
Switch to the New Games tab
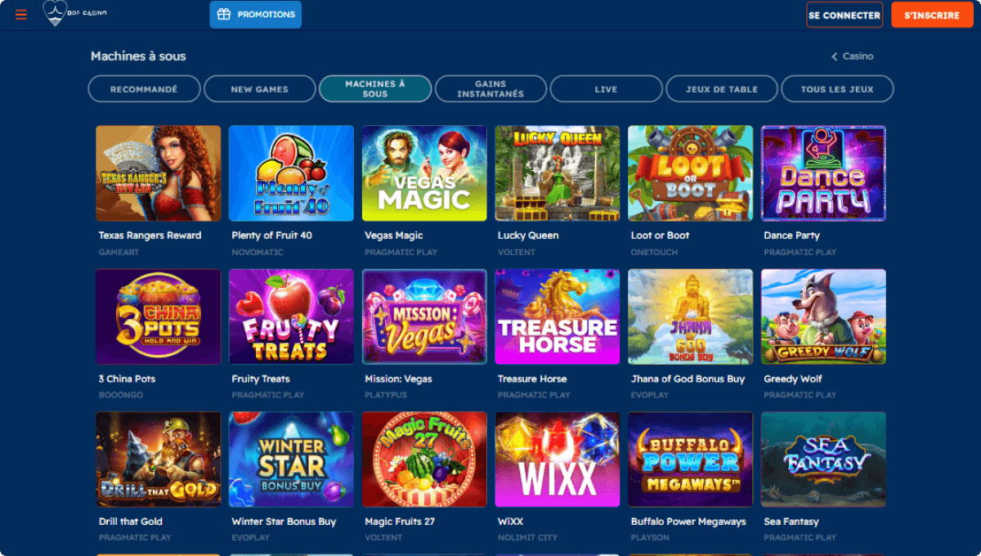click(260, 89)
